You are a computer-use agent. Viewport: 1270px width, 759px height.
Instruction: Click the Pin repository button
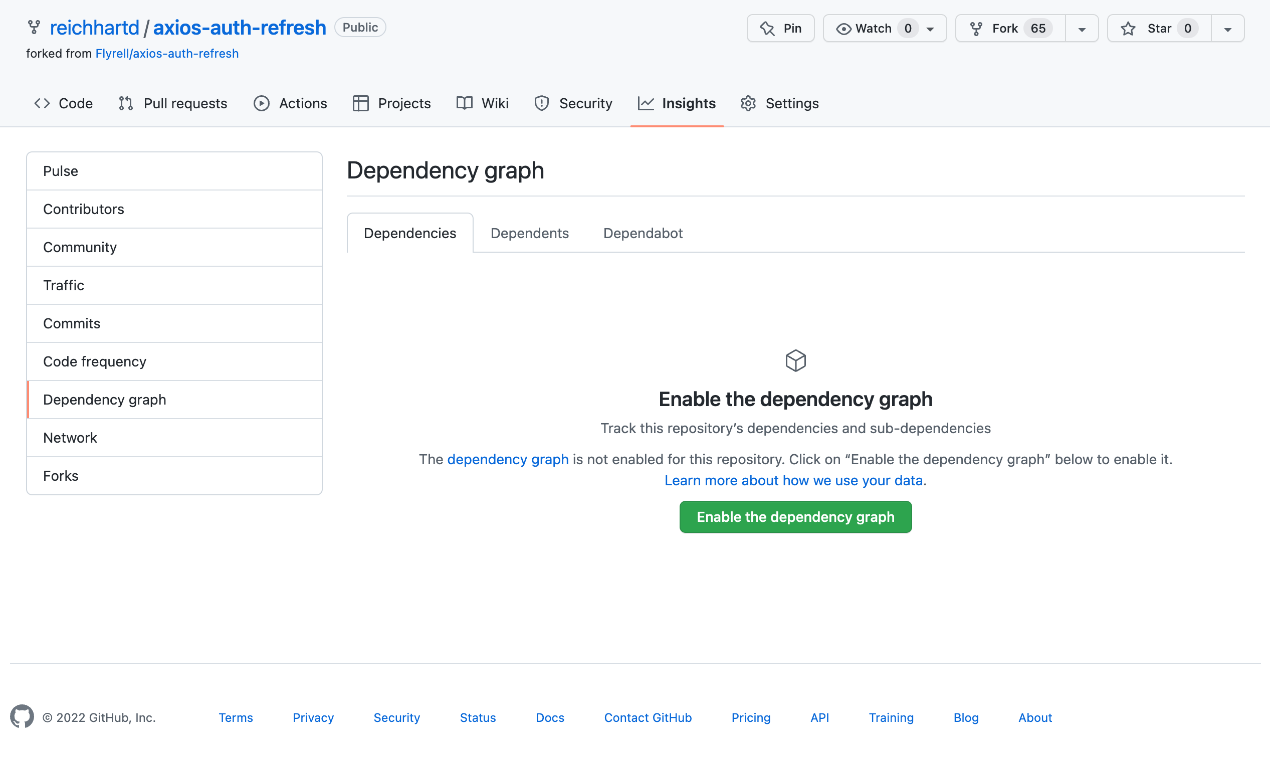(780, 28)
